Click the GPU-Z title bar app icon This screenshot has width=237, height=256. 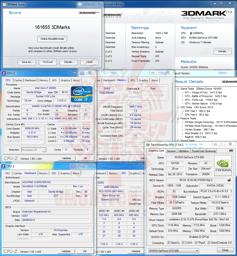point(148,145)
